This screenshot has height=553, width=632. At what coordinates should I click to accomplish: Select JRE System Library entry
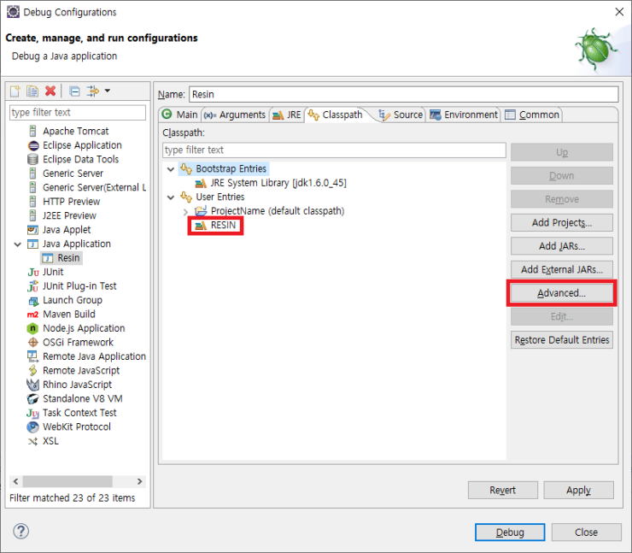(278, 183)
